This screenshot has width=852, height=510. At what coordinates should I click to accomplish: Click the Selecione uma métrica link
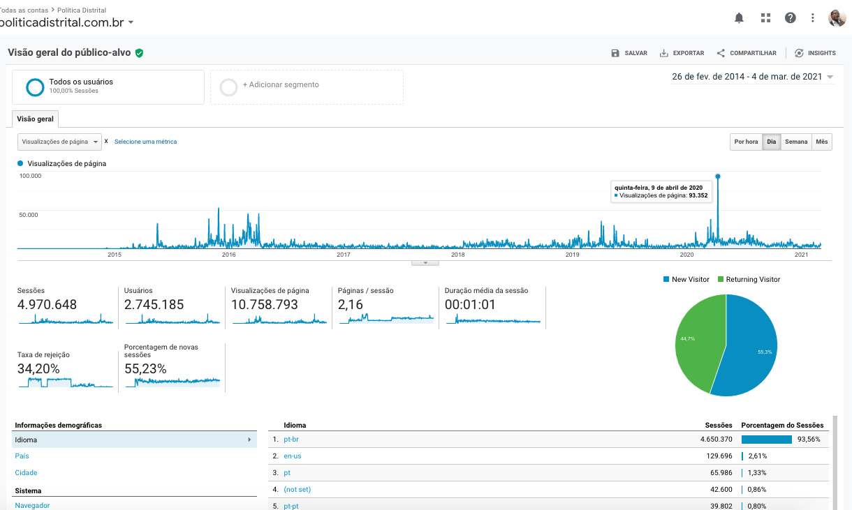click(x=145, y=142)
